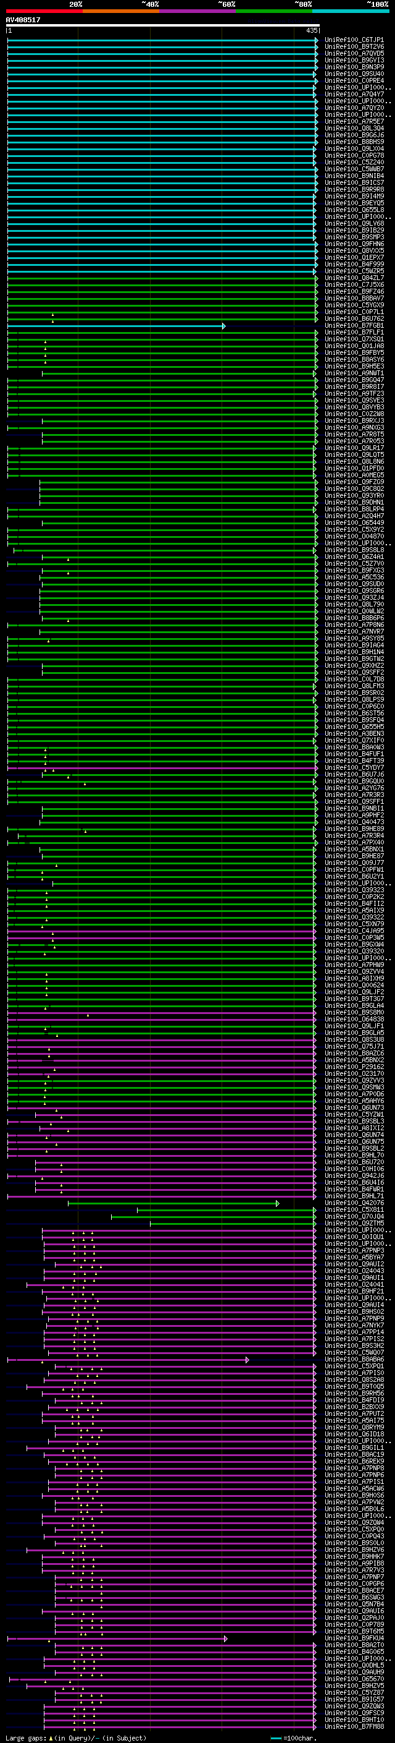The width and height of the screenshot is (395, 1743).
Task: Select hit label UniRef100_Q9ZTM5
Action: coord(354,1224)
